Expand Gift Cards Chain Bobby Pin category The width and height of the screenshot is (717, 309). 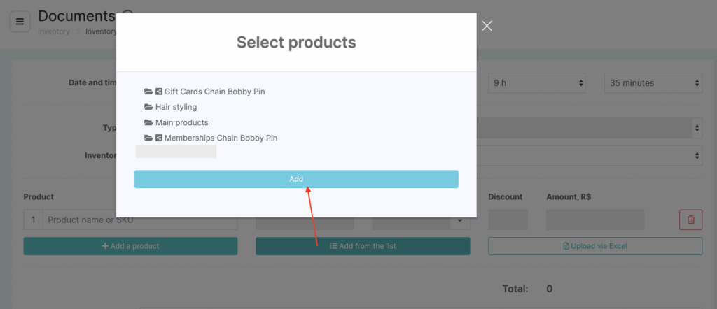[214, 92]
